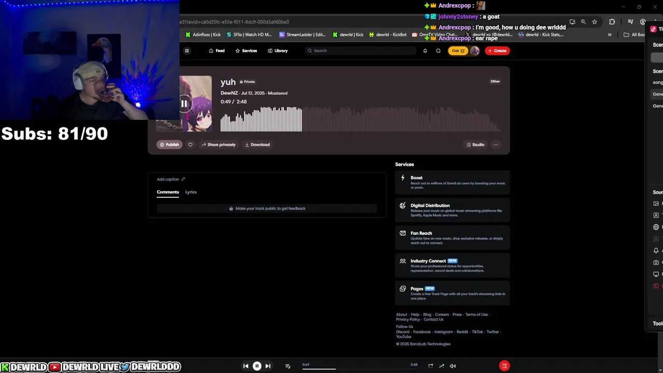Skip to next track in player bar

pyautogui.click(x=268, y=366)
